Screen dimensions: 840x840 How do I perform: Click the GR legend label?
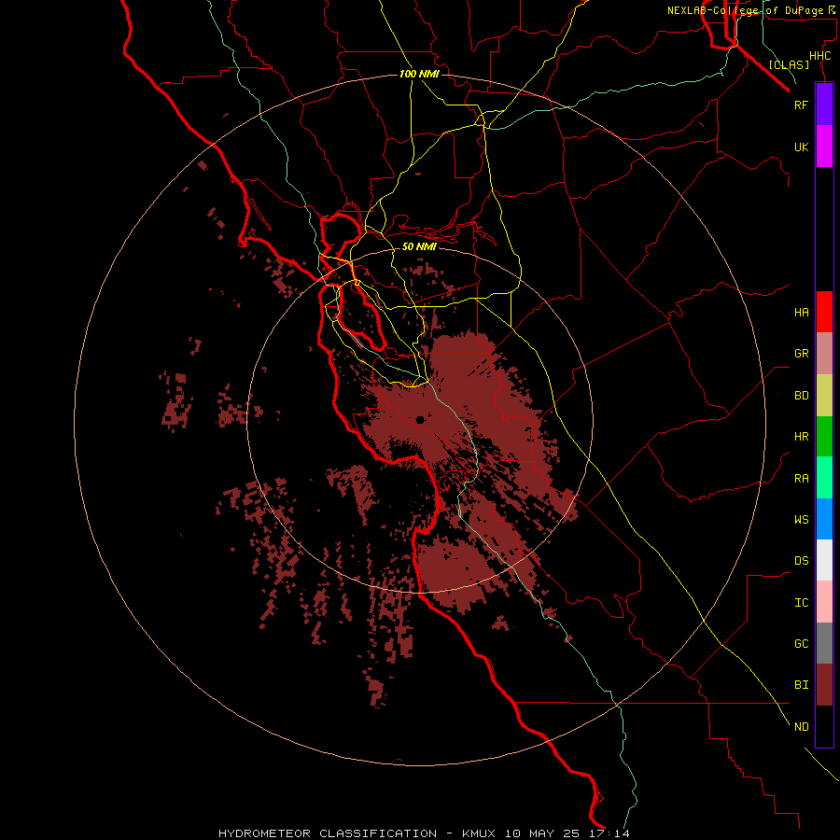pos(801,354)
